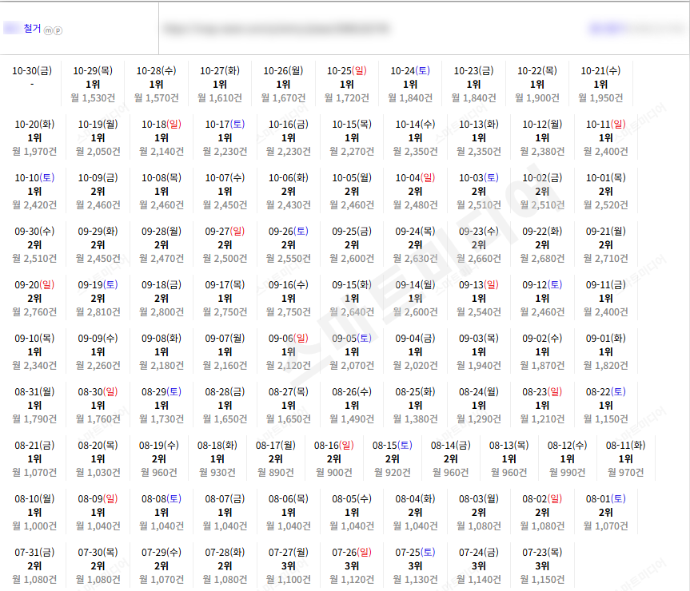Click 월 990건 under 08-12(수)
Image resolution: width=690 pixels, height=591 pixels.
click(568, 474)
